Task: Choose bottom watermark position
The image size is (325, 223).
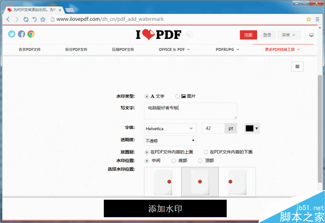Action: [174, 161]
